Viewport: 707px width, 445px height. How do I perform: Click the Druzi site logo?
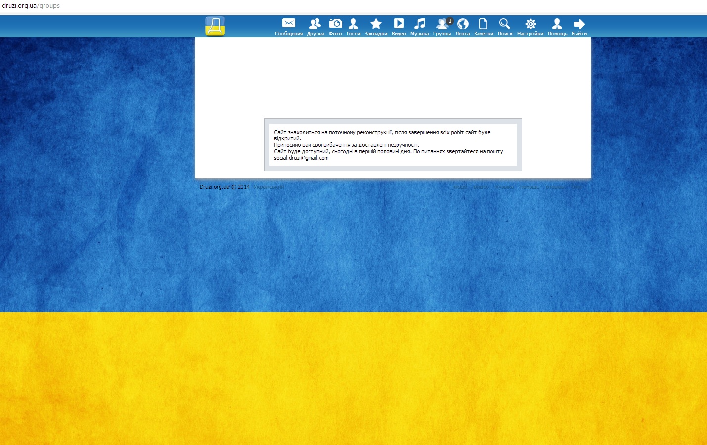point(215,26)
